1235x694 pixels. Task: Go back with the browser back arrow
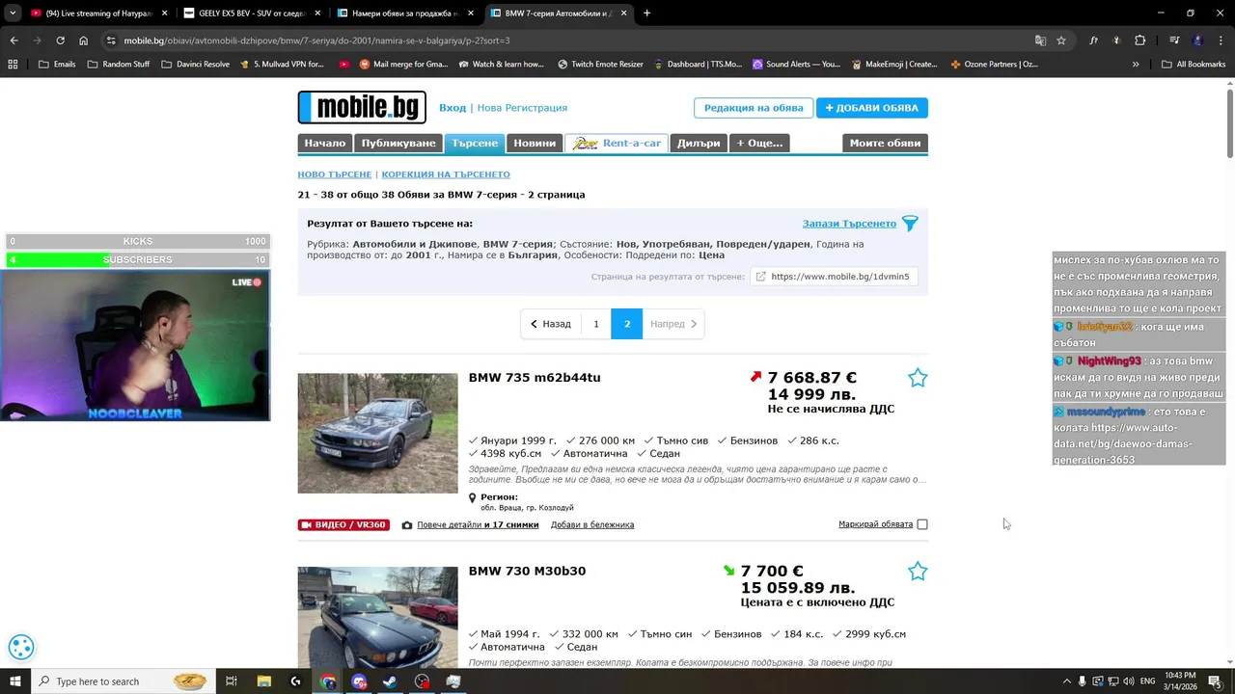click(14, 40)
